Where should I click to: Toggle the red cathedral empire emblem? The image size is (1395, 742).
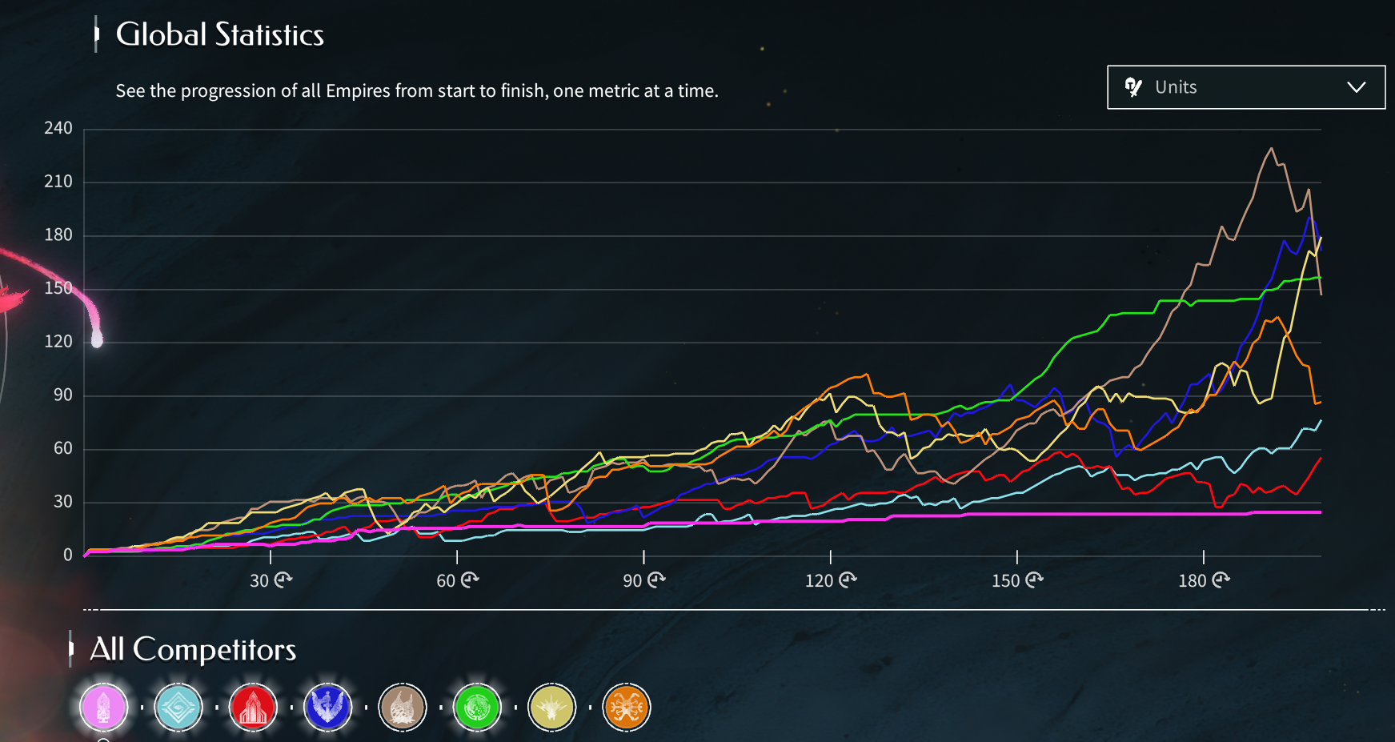tap(253, 708)
